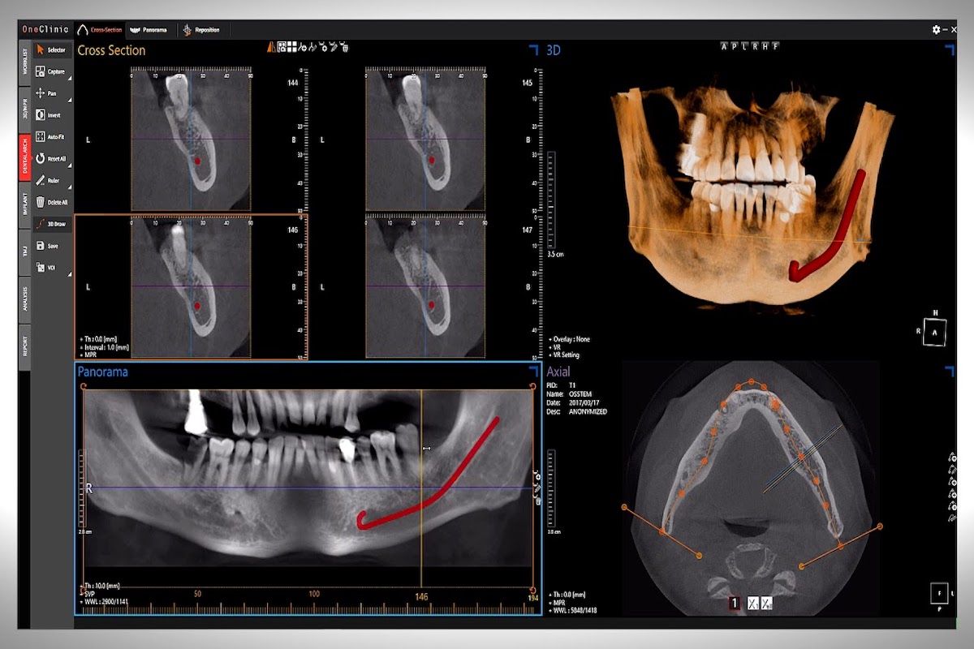Viewport: 974px width, 649px height.
Task: Click the Save disk icon
Action: click(51, 246)
